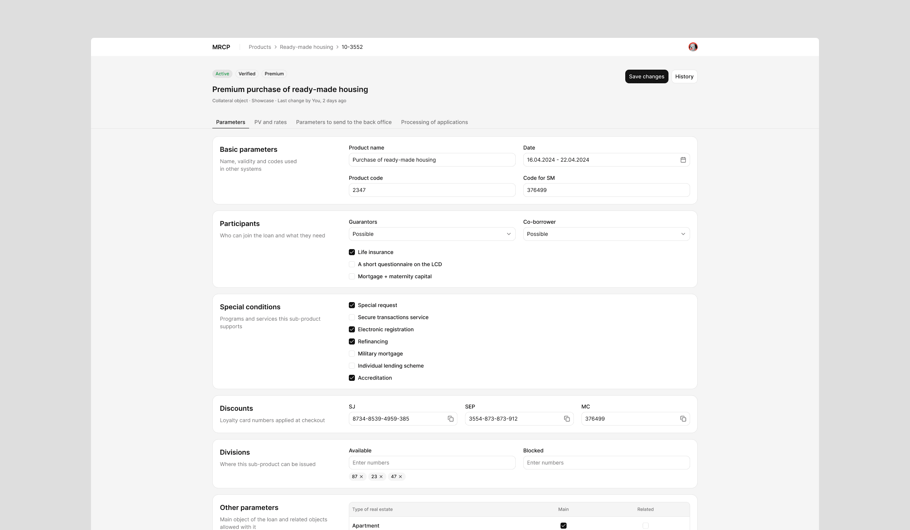
Task: Click the MRCP logo
Action: pyautogui.click(x=221, y=47)
